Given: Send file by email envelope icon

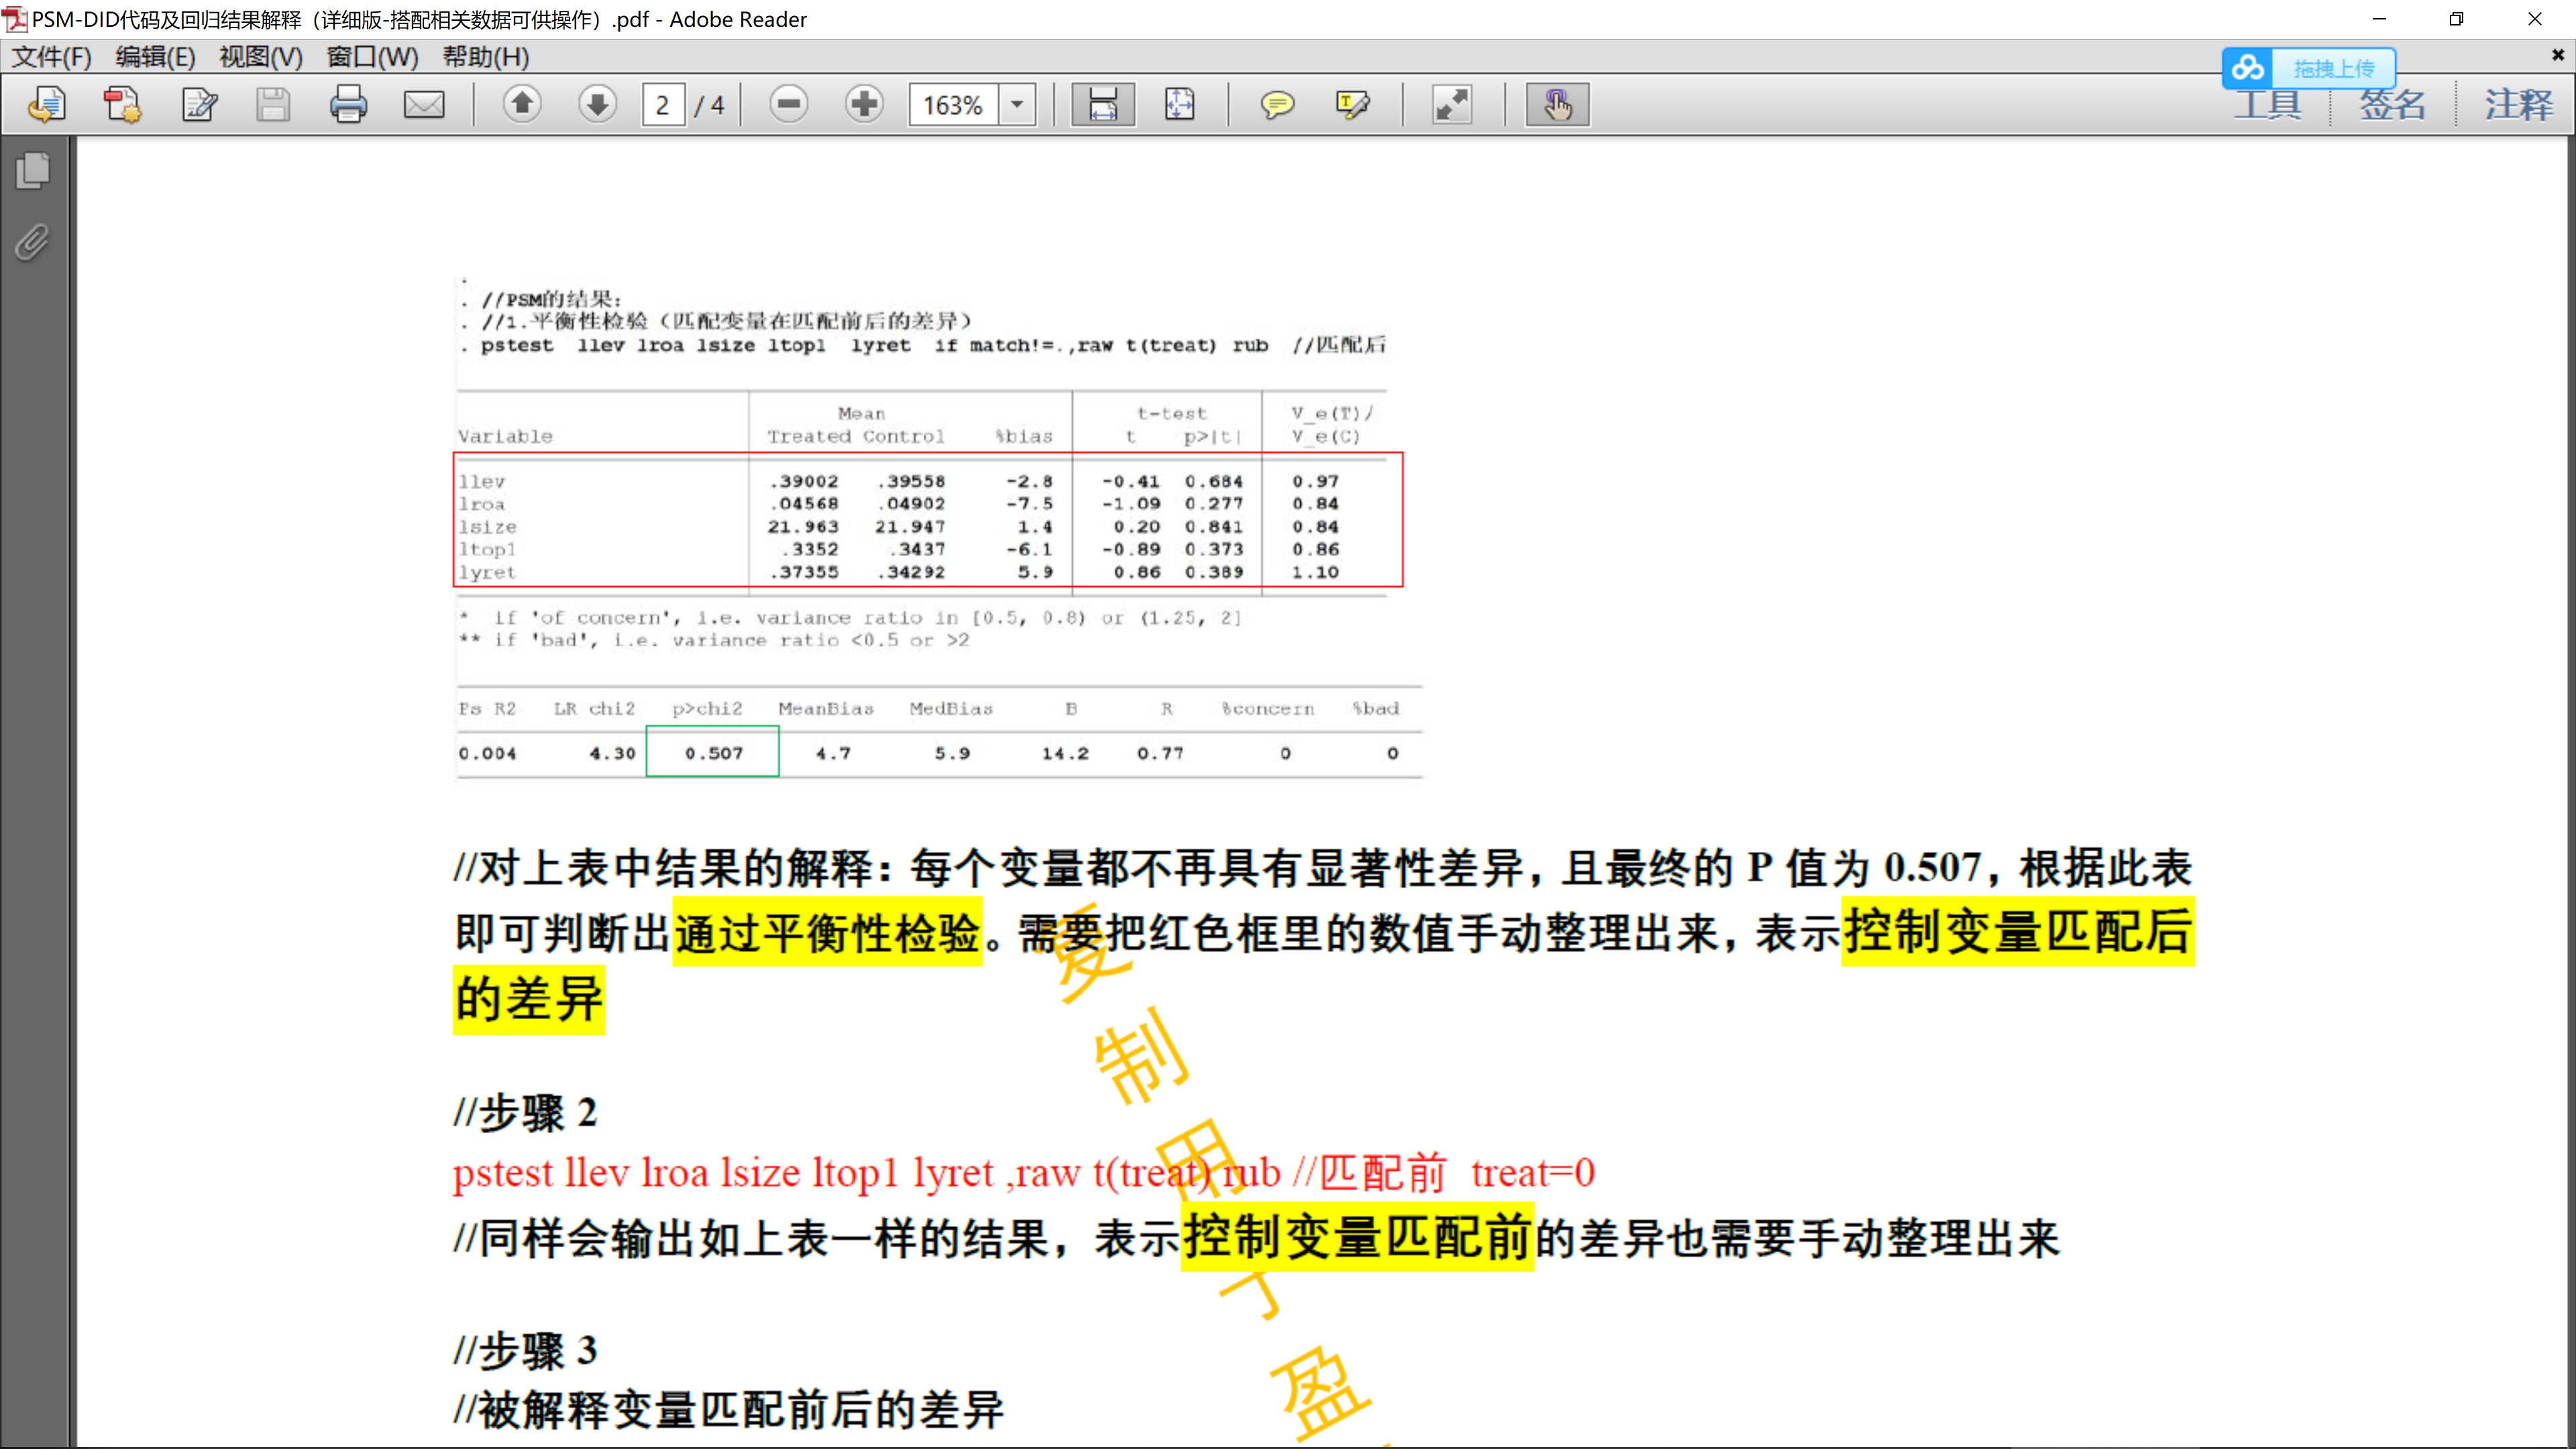Looking at the screenshot, I should click(x=424, y=104).
